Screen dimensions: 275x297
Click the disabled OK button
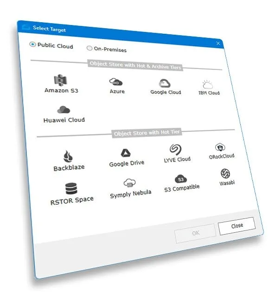click(x=195, y=233)
